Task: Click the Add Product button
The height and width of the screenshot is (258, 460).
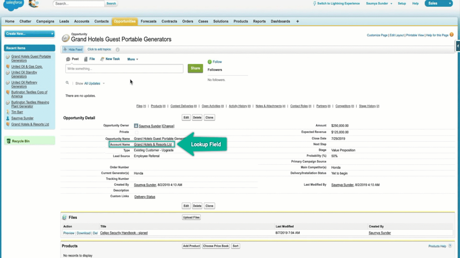Action: 191,246
